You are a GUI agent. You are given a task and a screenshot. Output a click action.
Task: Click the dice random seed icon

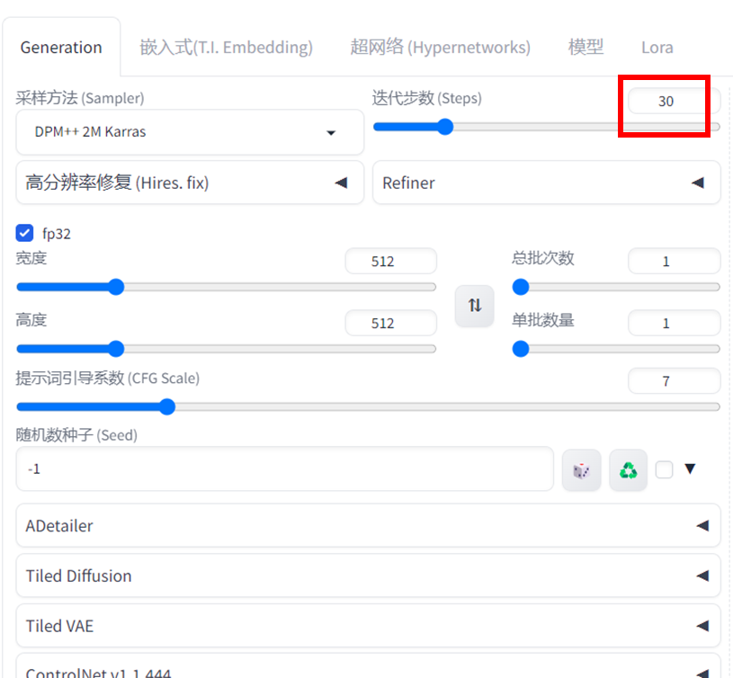pyautogui.click(x=581, y=470)
